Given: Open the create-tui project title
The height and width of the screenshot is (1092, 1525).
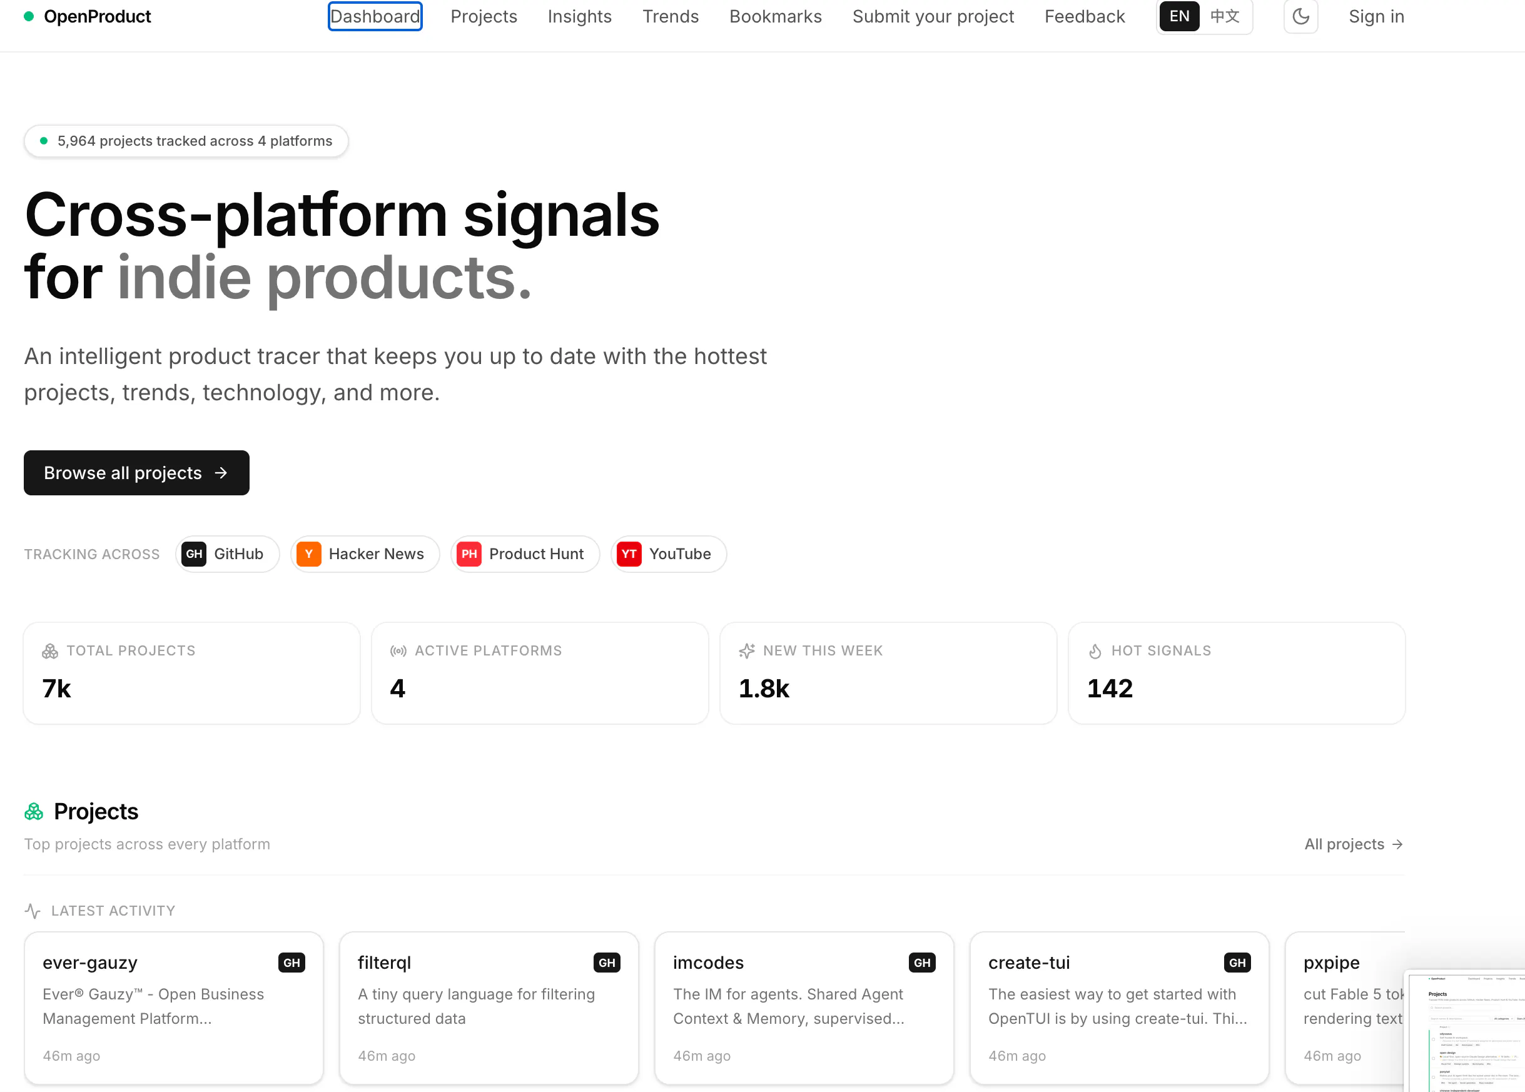Looking at the screenshot, I should pos(1029,963).
